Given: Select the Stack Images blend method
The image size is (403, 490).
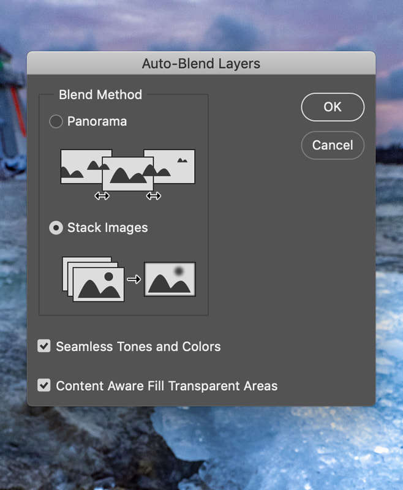Looking at the screenshot, I should coord(56,228).
